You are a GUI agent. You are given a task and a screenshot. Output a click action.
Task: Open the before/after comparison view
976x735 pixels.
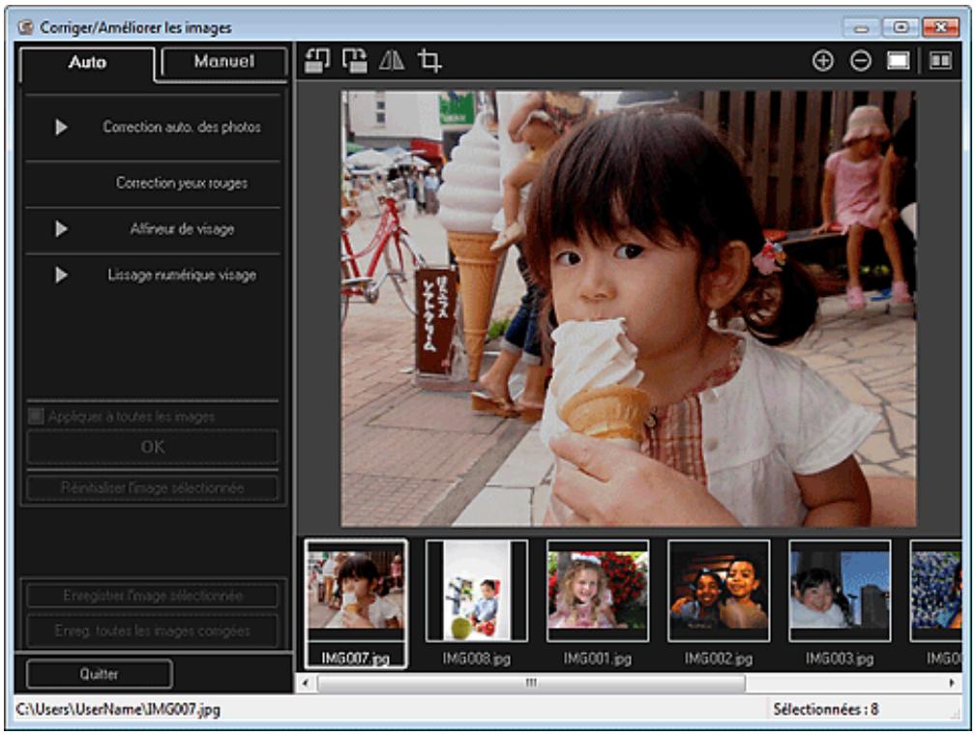point(941,59)
